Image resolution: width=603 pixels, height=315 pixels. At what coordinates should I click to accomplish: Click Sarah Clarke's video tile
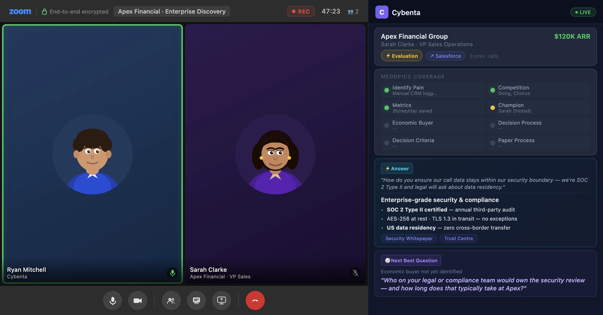pos(275,154)
